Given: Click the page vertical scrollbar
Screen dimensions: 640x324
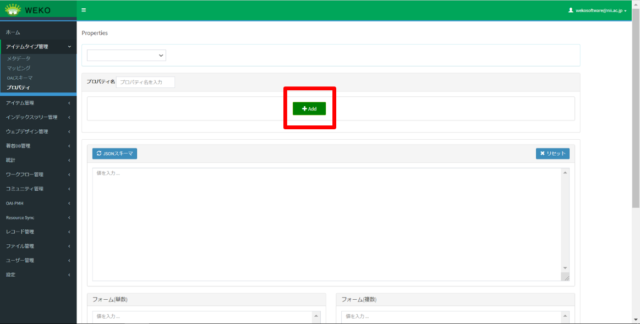Looking at the screenshot, I should [636, 110].
